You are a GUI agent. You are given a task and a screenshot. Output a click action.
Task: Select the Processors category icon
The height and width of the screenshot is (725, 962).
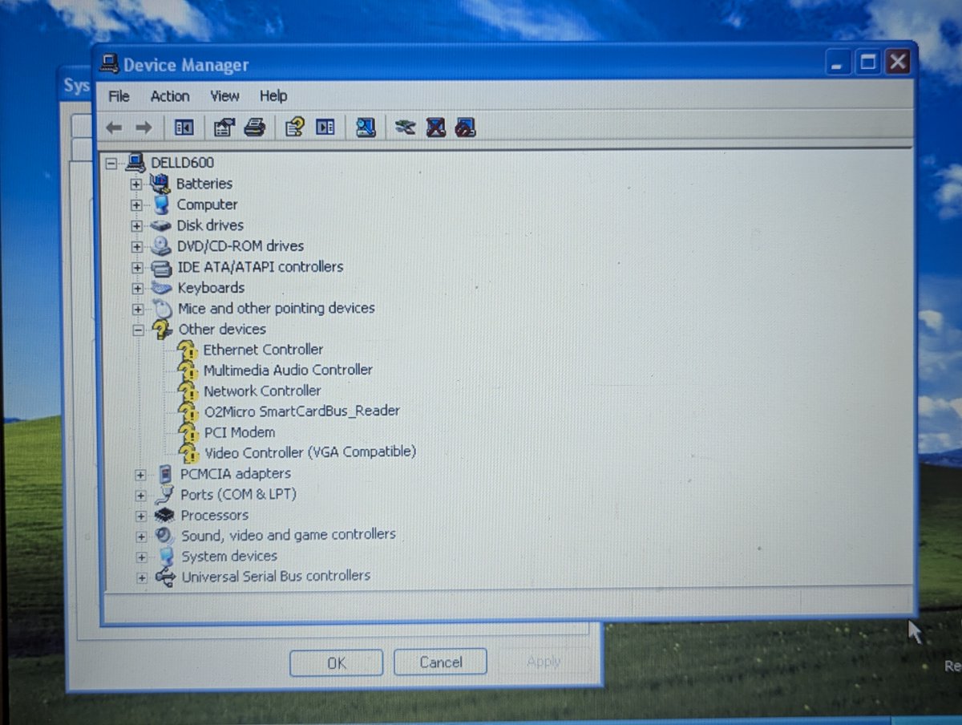point(164,515)
